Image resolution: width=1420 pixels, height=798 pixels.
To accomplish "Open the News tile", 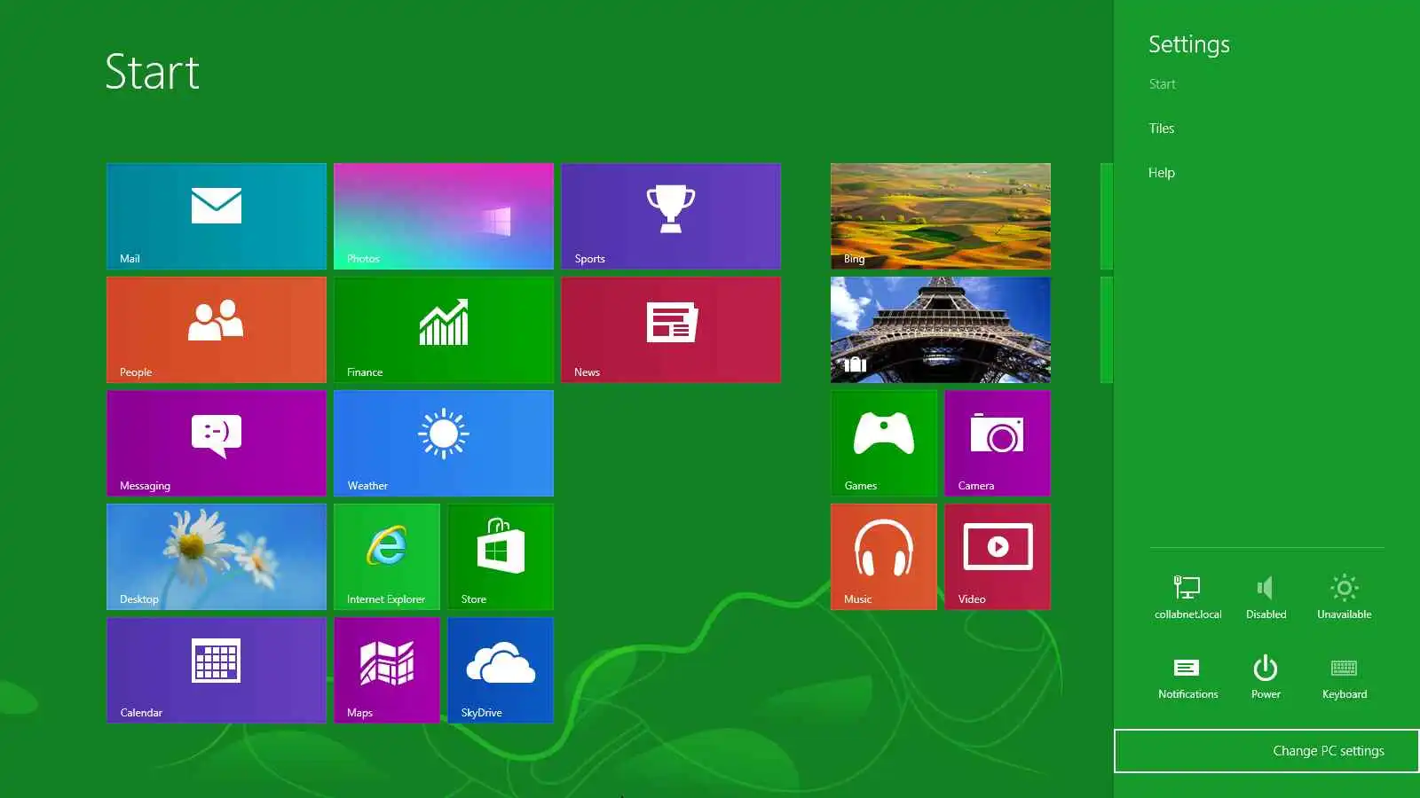I will (671, 330).
